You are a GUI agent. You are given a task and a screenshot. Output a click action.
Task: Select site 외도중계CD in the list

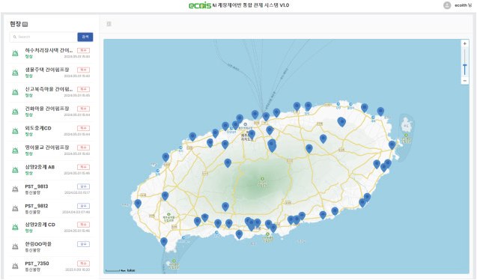click(51, 131)
